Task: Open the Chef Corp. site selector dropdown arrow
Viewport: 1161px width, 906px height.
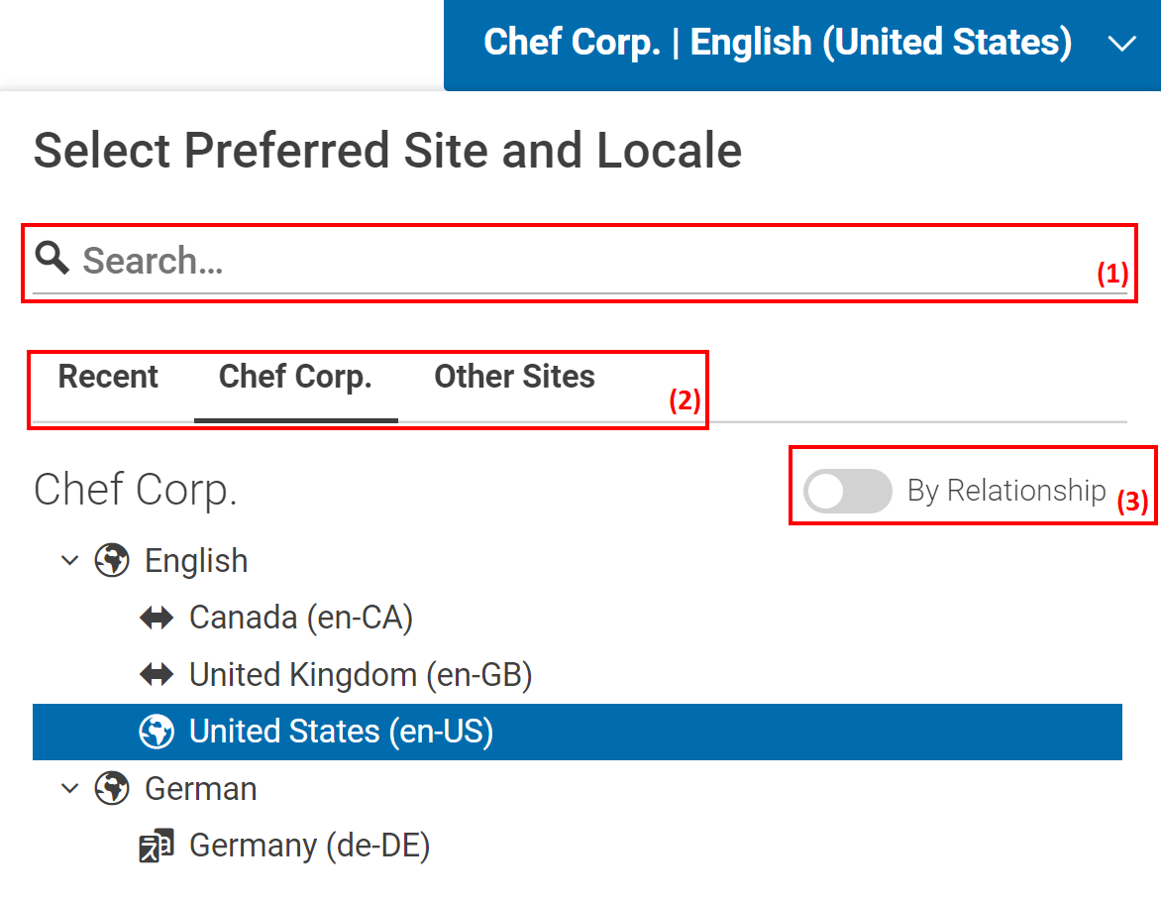Action: click(1121, 45)
